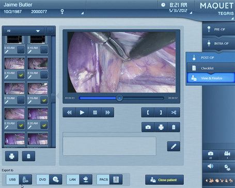Viewport: 235px width, 188px height.
Task: Delete selected media below thumbnail list
Action: point(28,156)
